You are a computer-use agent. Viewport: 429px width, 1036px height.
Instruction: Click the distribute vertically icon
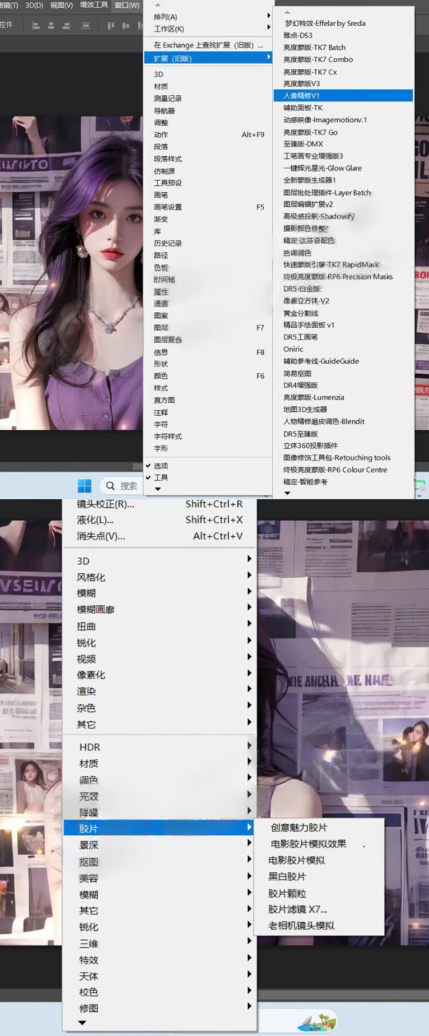(86, 26)
